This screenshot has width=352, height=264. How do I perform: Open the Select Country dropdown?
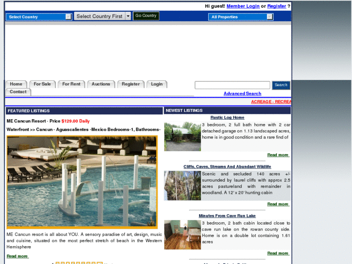click(x=39, y=17)
